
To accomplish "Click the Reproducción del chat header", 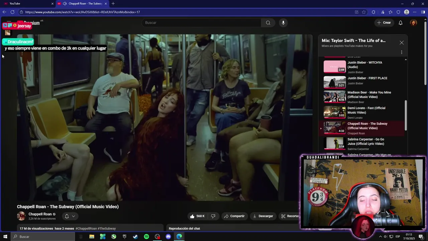I will click(184, 229).
